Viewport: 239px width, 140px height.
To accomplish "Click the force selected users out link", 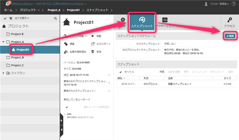I will [x=97, y=107].
